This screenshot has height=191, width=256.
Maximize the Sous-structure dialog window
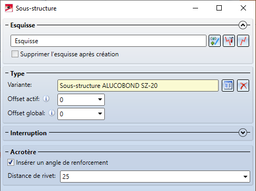[x=219, y=8]
